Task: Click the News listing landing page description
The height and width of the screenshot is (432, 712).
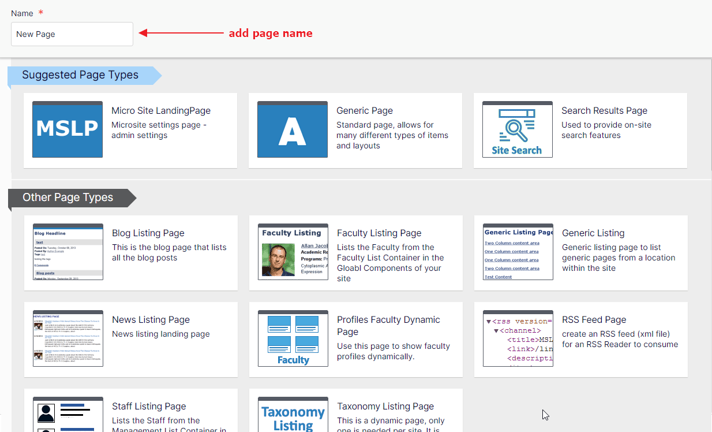Action: [x=161, y=334]
